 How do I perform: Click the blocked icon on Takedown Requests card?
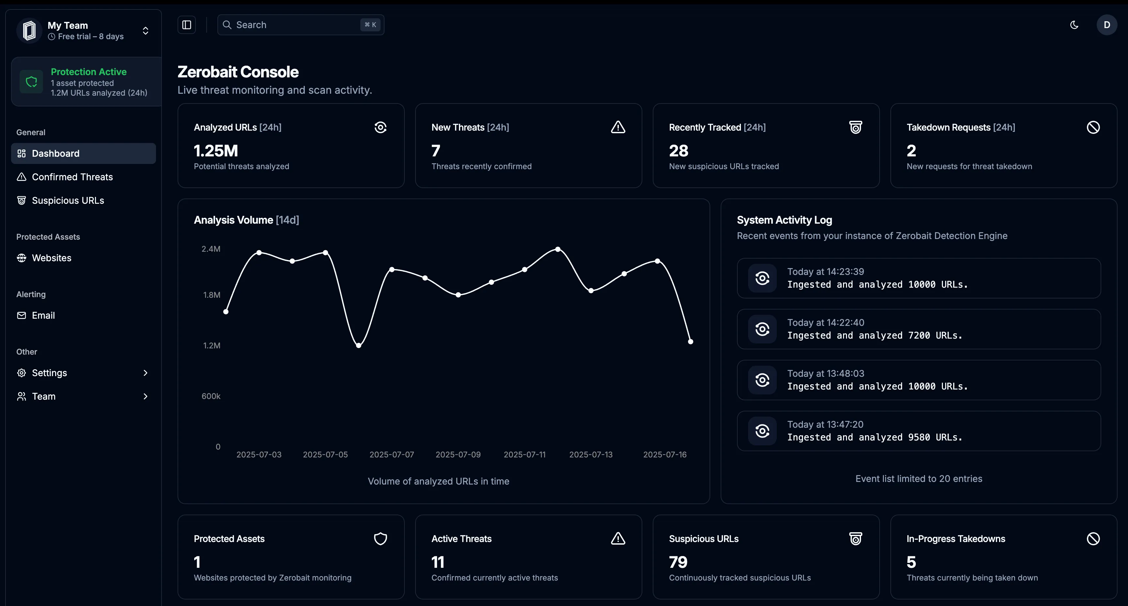pos(1093,127)
